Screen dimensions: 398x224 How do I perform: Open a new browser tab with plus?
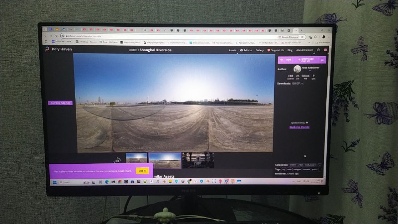(301, 30)
